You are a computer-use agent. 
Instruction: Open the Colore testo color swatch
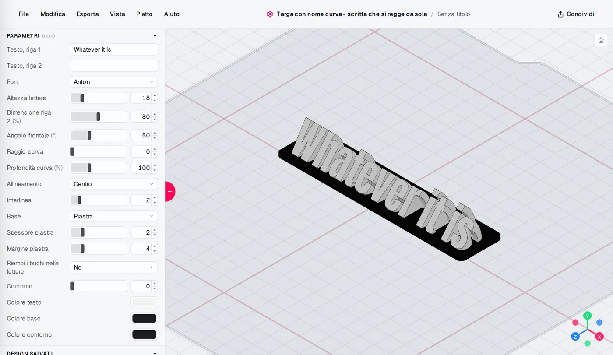tap(144, 302)
